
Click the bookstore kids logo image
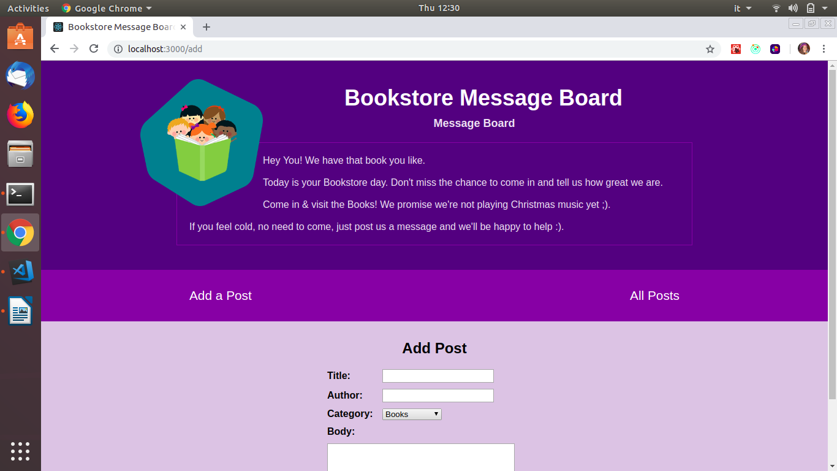[202, 142]
